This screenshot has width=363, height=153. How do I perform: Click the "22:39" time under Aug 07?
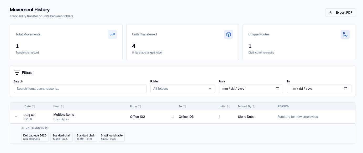(28, 119)
